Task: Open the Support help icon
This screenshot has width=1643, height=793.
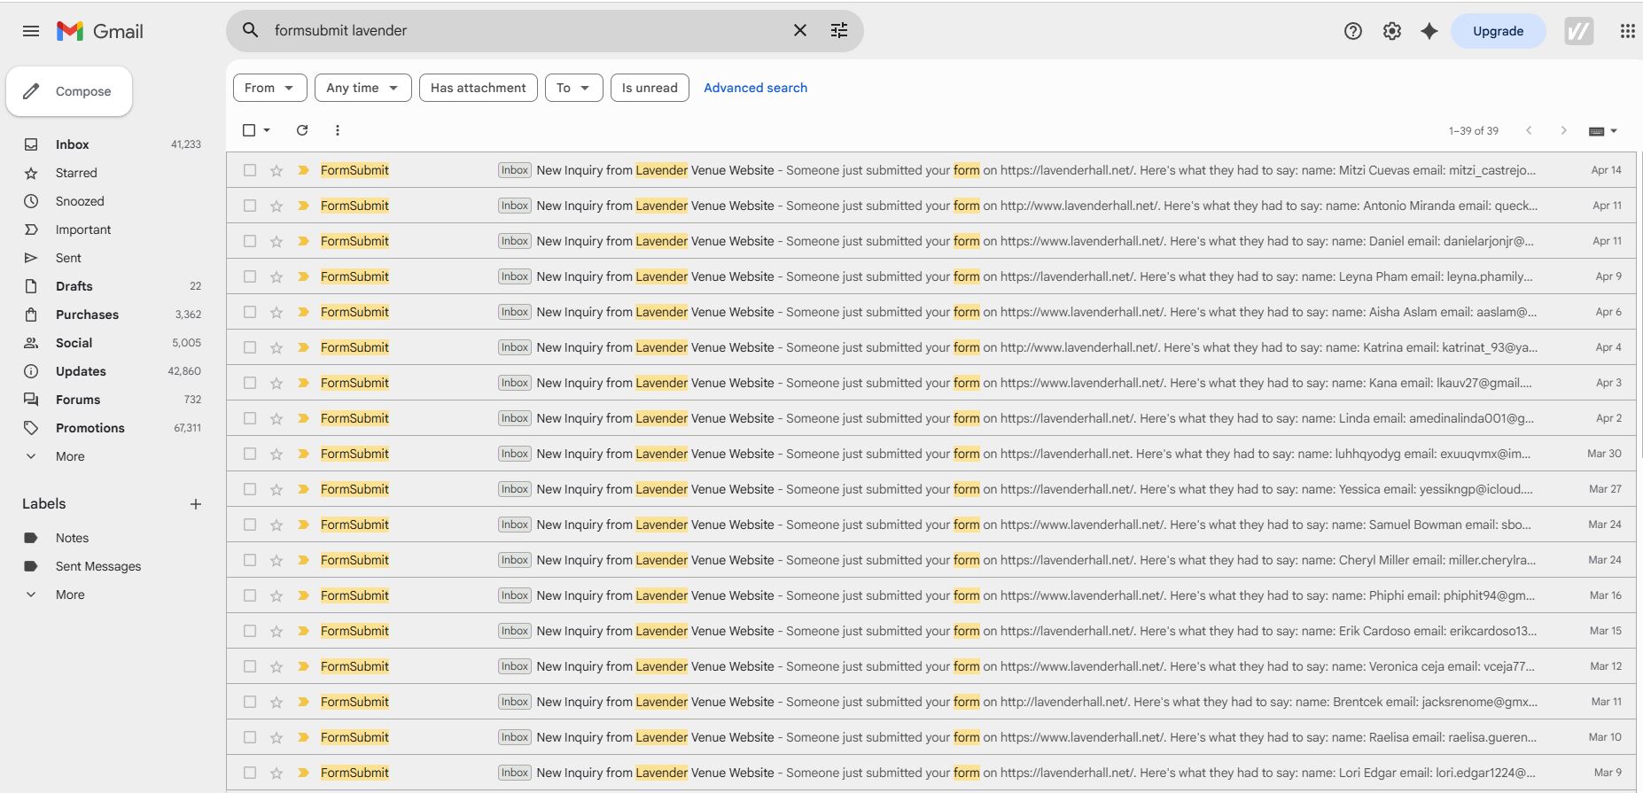Action: coord(1353,31)
